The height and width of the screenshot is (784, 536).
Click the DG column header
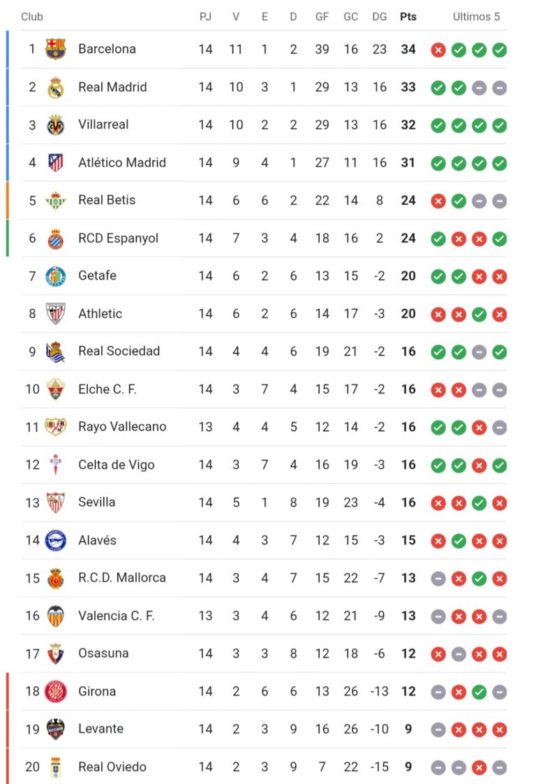[x=380, y=17]
